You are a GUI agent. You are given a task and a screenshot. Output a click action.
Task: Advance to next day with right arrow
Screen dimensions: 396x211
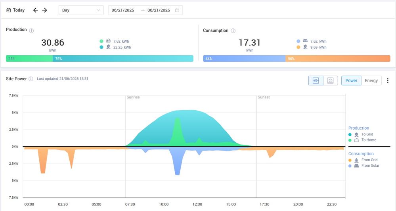pos(45,10)
